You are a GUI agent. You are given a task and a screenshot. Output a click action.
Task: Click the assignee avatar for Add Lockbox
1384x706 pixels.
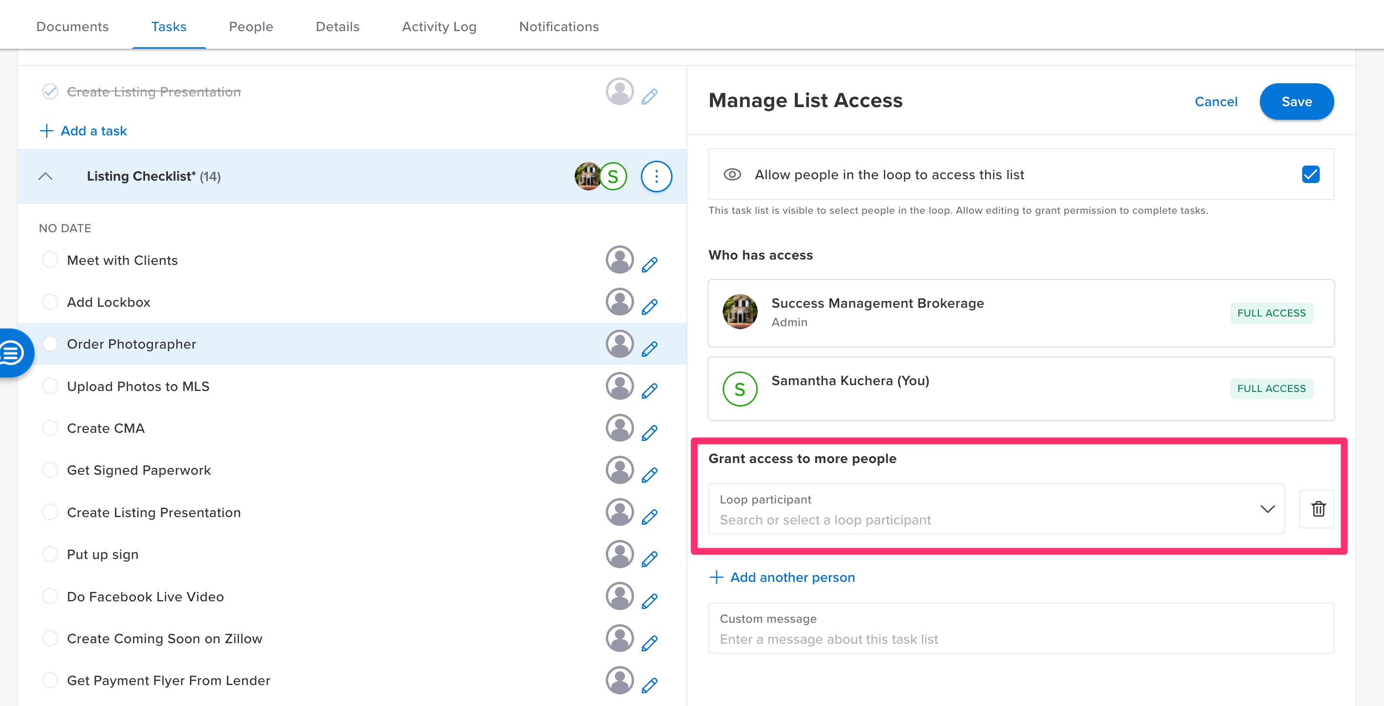click(x=619, y=301)
